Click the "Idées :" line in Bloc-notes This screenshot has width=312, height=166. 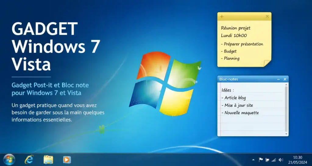(228, 90)
